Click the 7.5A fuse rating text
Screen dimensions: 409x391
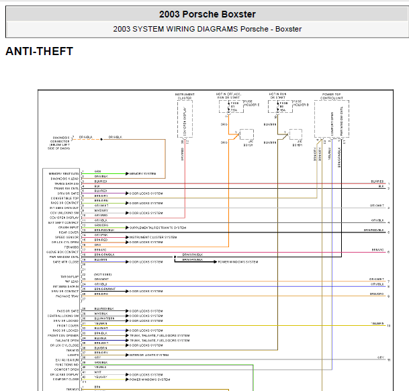coord(234,110)
